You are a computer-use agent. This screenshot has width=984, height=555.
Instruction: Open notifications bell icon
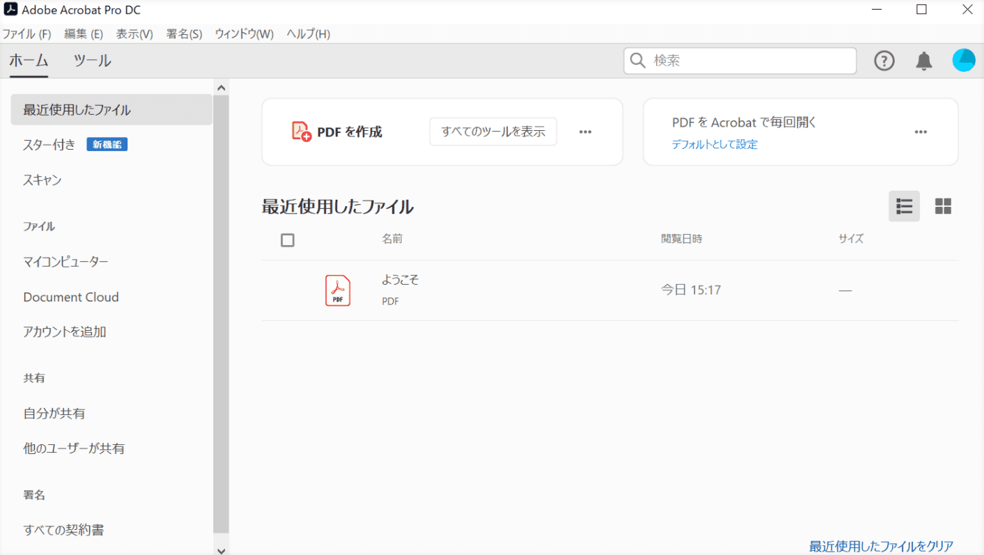coord(924,61)
